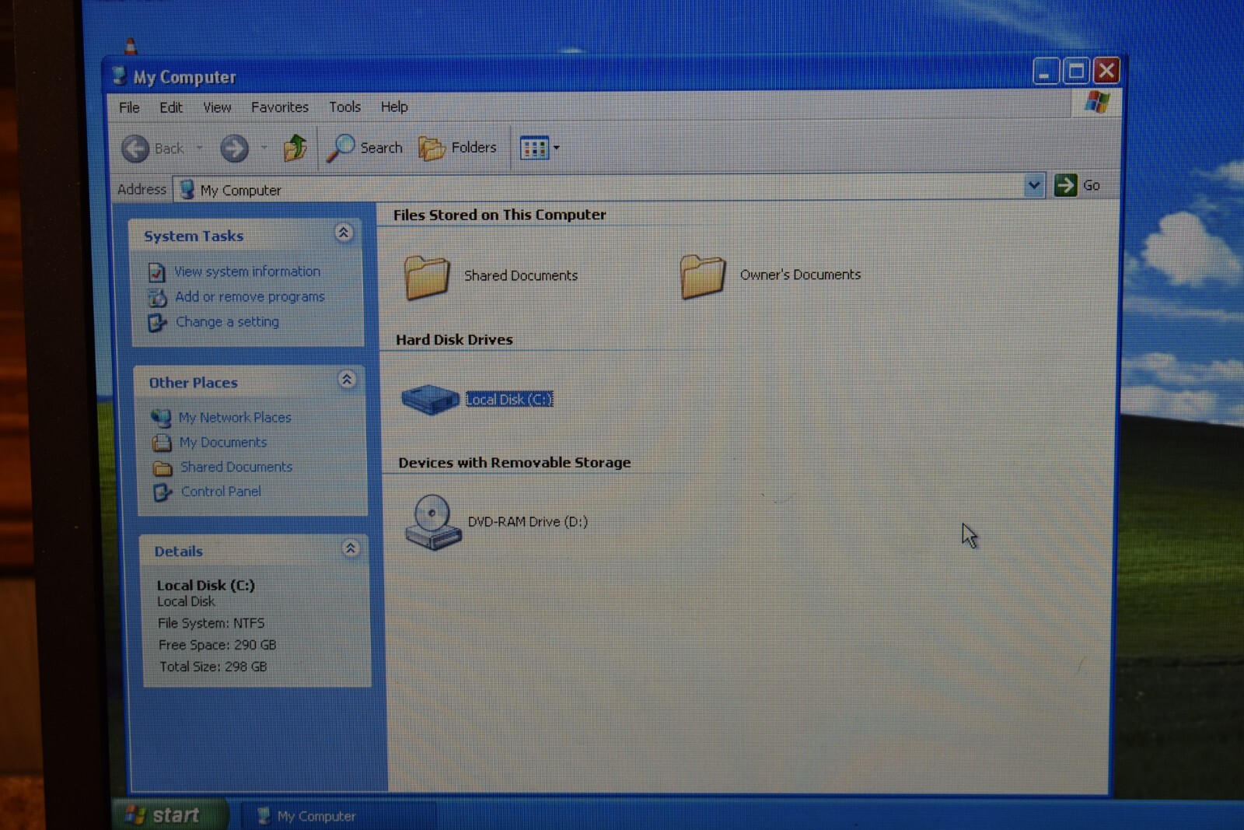Click Shared Documents label in main pane
This screenshot has height=830, width=1244.
coord(521,275)
